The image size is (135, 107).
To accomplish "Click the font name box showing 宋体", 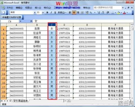I will coord(22,12).
